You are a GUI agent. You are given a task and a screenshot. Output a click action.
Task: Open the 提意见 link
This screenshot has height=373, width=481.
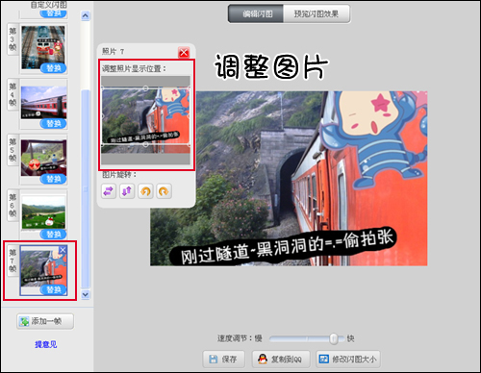click(46, 344)
